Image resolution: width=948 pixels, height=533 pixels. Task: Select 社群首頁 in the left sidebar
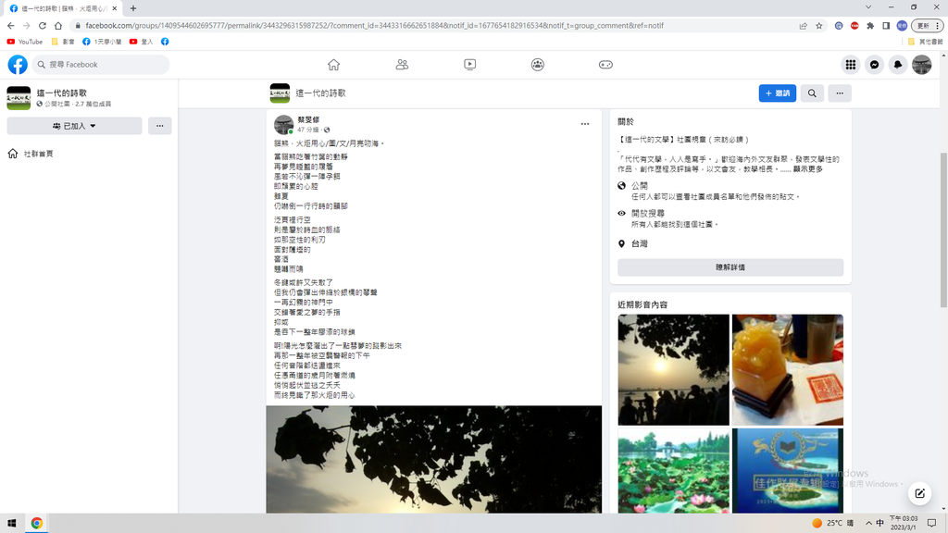pos(38,154)
